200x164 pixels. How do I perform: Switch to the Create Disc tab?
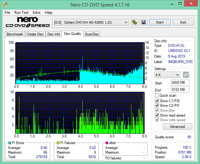[35, 34]
